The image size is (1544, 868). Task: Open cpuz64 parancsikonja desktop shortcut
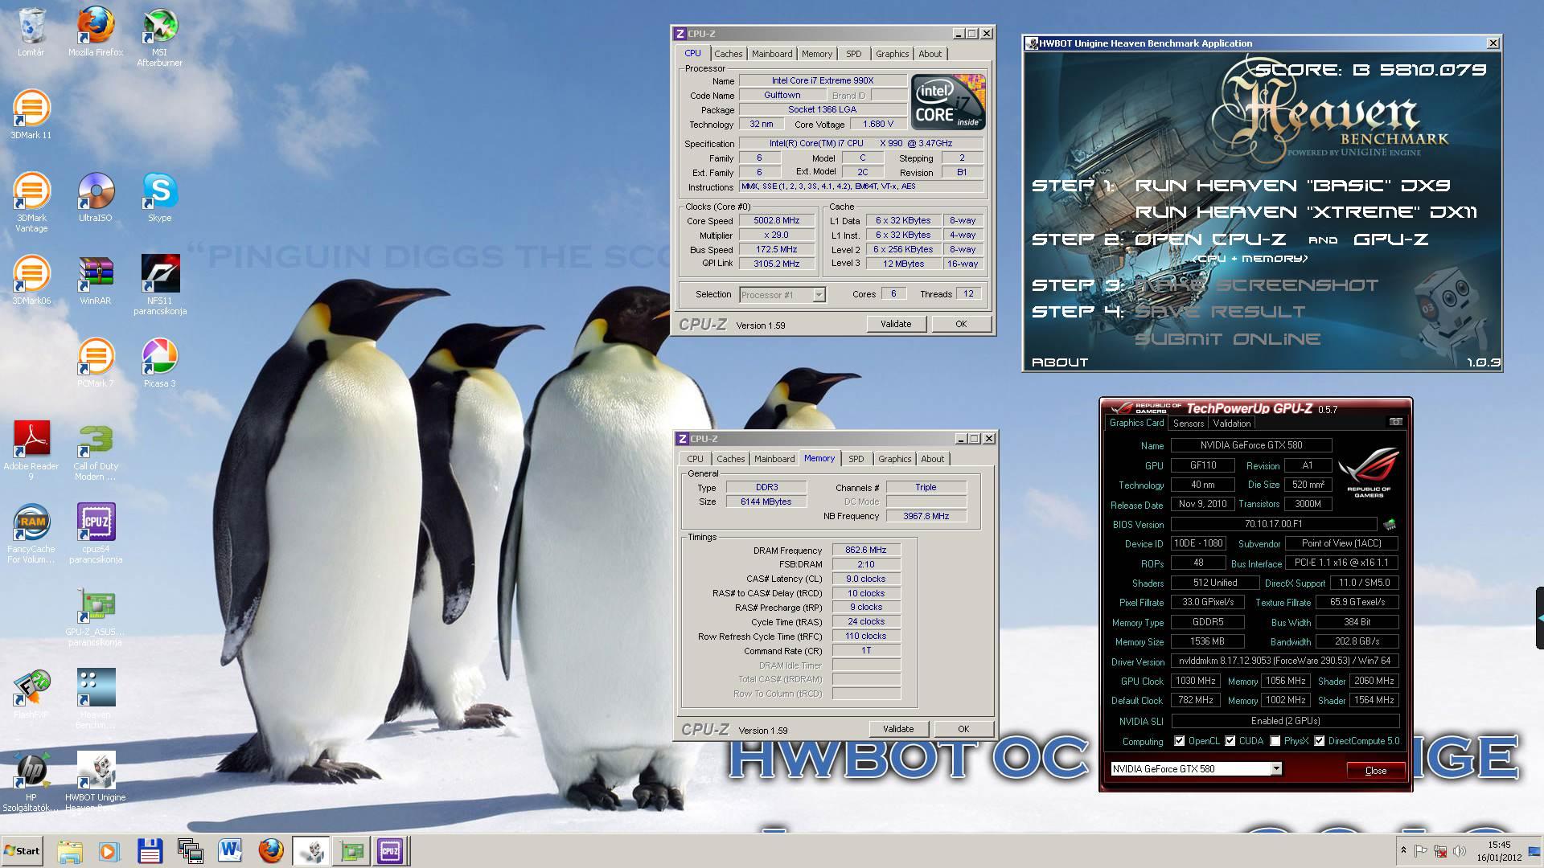(x=96, y=534)
